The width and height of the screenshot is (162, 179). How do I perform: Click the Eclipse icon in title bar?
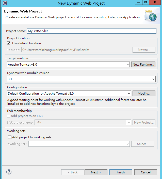[x=5, y=3]
